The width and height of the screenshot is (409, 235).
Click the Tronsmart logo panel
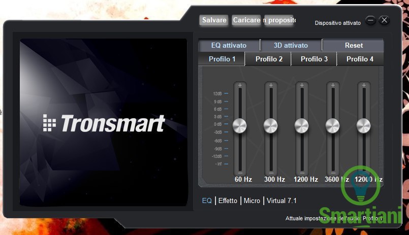104,122
